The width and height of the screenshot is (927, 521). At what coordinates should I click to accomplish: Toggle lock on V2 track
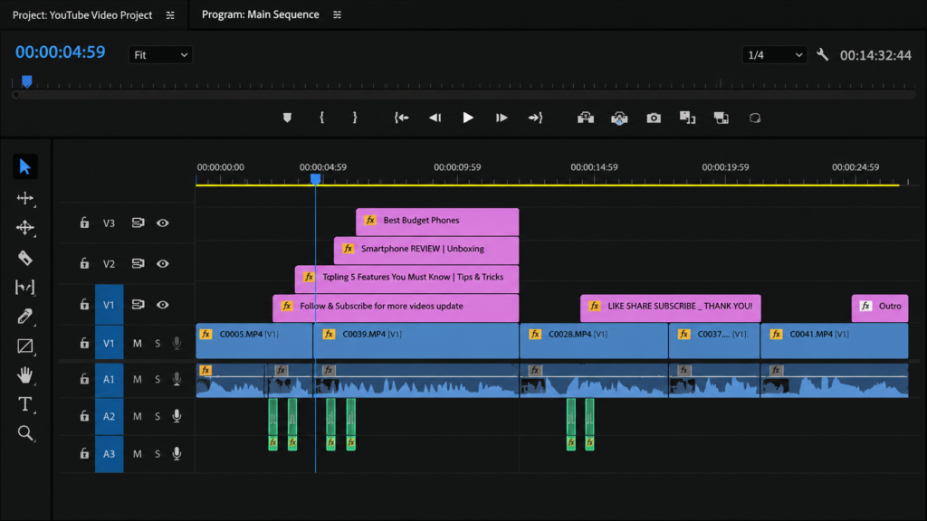(84, 263)
